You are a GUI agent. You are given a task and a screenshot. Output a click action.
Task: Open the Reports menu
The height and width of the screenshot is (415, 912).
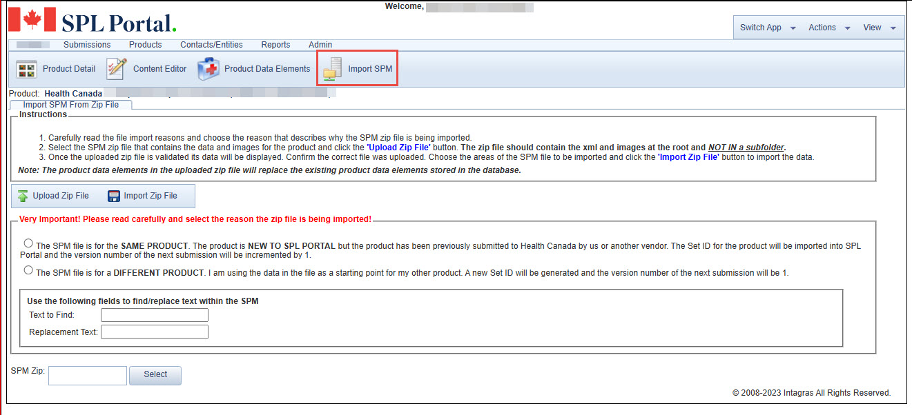tap(275, 45)
